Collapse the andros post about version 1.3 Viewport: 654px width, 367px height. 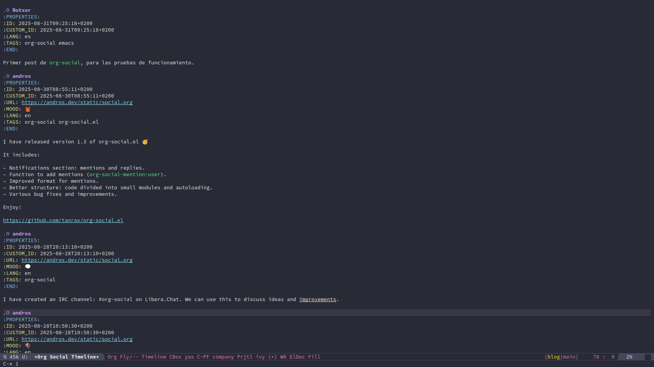(x=22, y=76)
